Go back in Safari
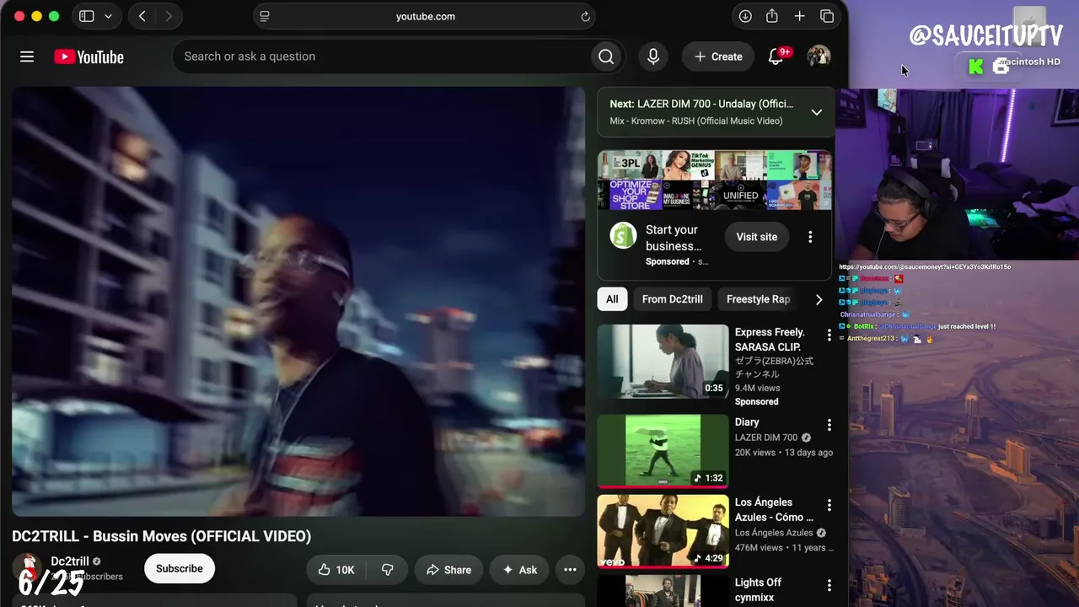This screenshot has height=607, width=1079. tap(142, 16)
